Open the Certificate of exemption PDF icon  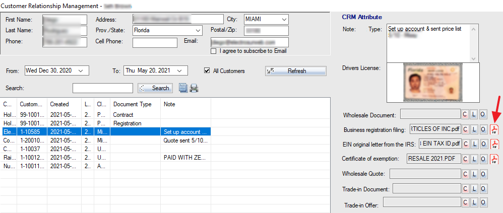click(x=494, y=159)
